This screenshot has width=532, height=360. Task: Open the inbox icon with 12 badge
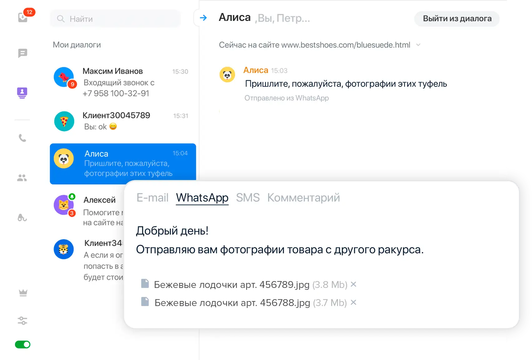(x=23, y=17)
